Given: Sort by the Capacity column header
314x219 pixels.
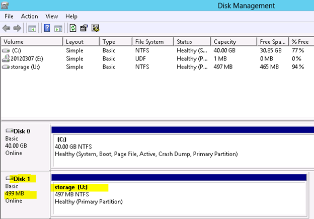Looking at the screenshot, I should [x=233, y=42].
